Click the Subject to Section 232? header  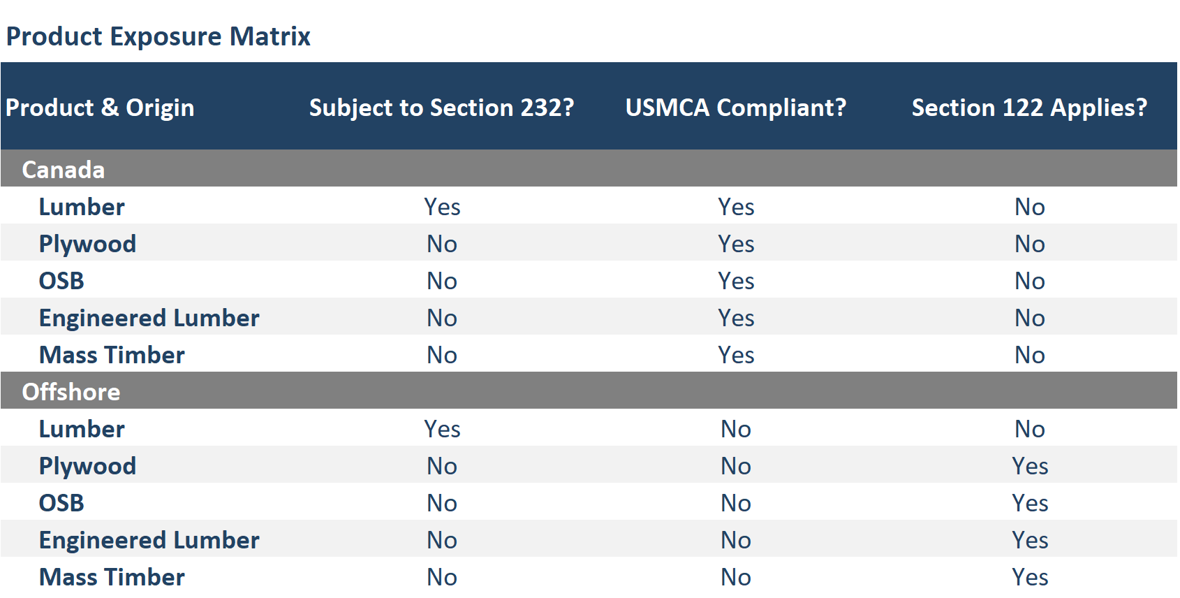(x=441, y=108)
